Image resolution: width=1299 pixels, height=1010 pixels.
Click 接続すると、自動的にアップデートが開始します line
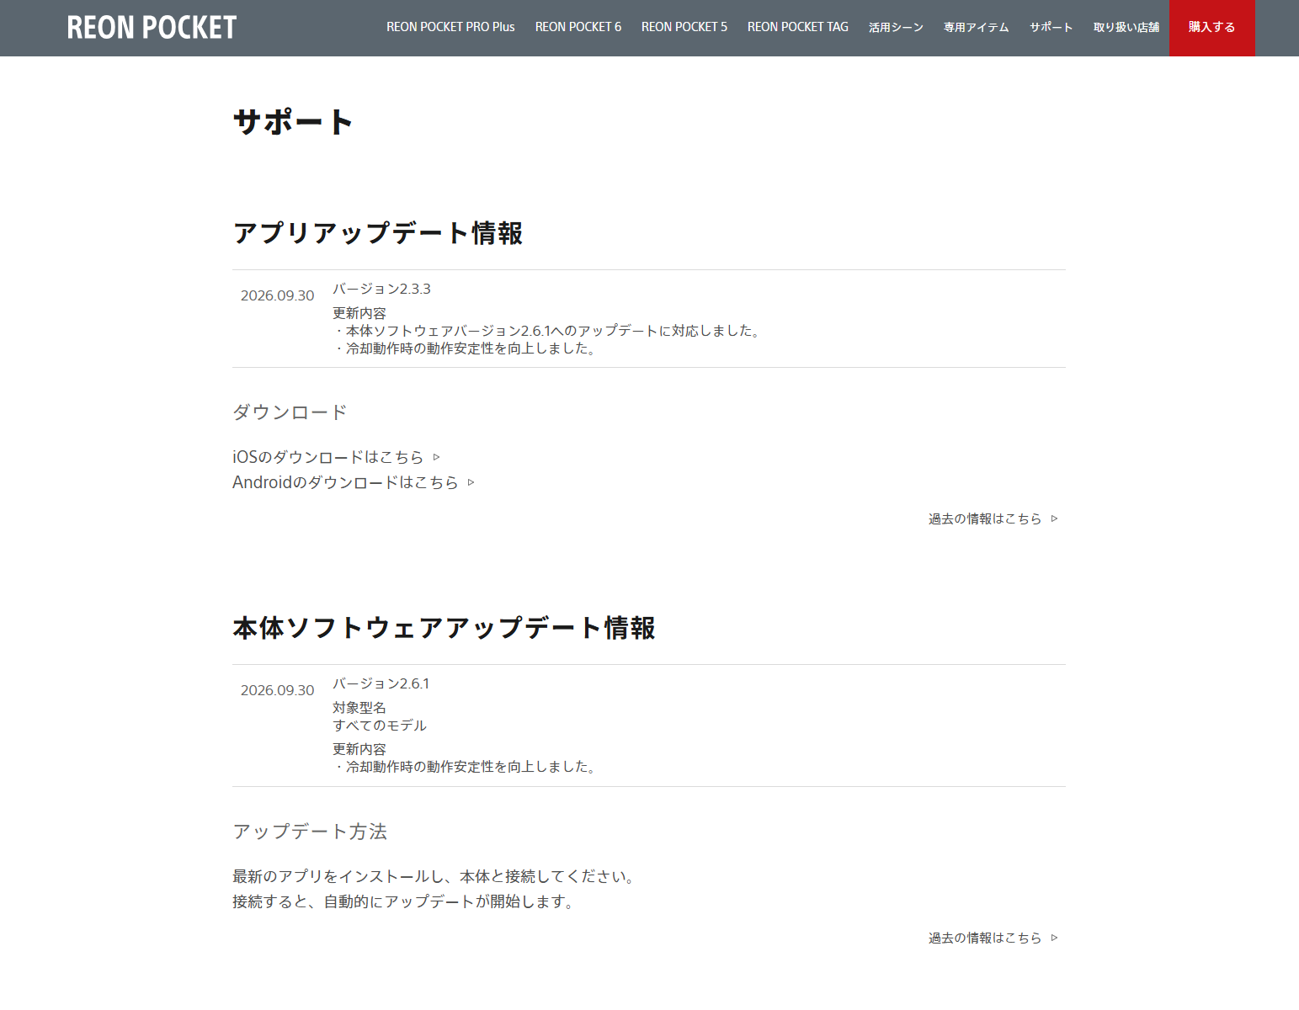tap(405, 901)
